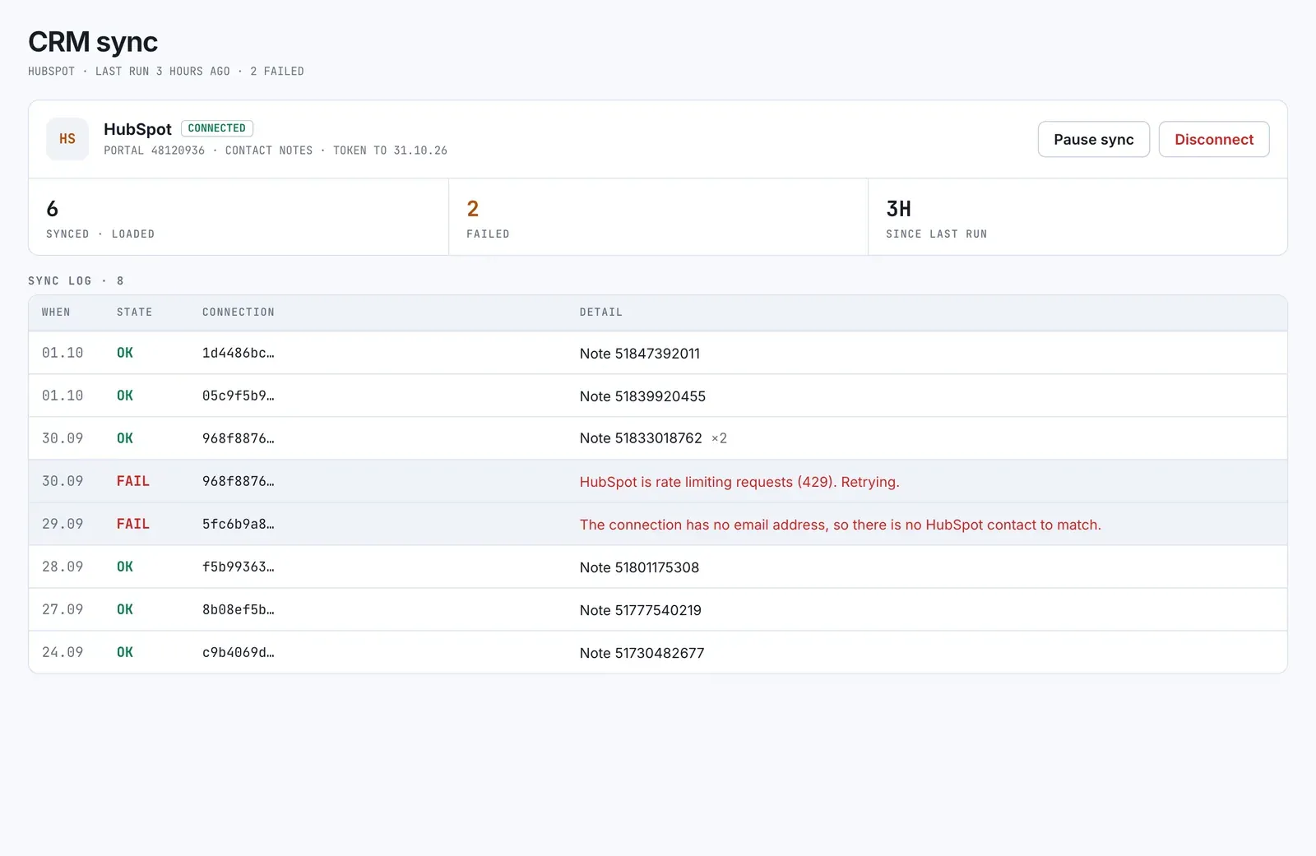Click the SYNC LOG · 8 heading

(76, 281)
